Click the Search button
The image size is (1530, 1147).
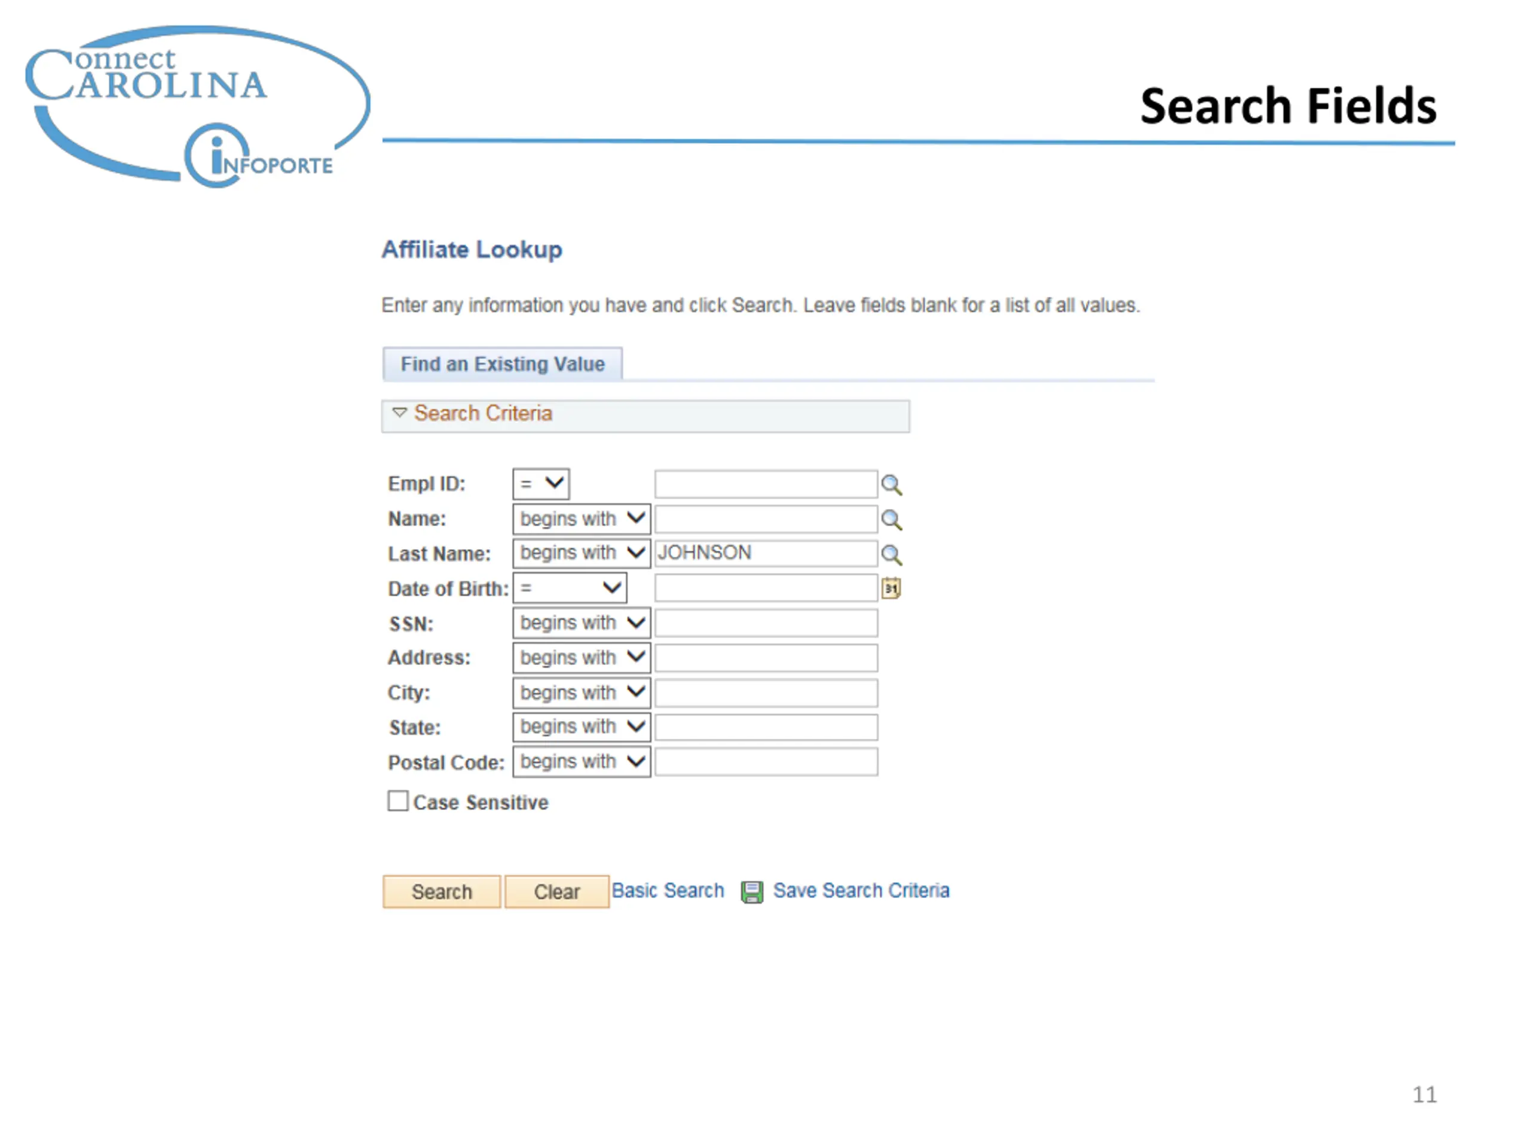tap(442, 892)
